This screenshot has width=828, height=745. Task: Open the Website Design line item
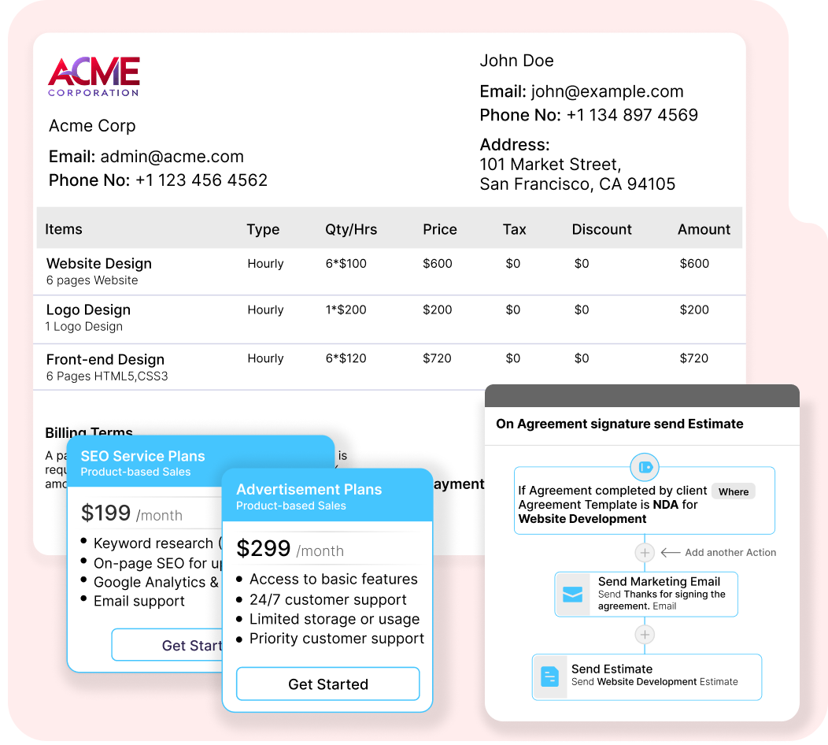pyautogui.click(x=99, y=264)
